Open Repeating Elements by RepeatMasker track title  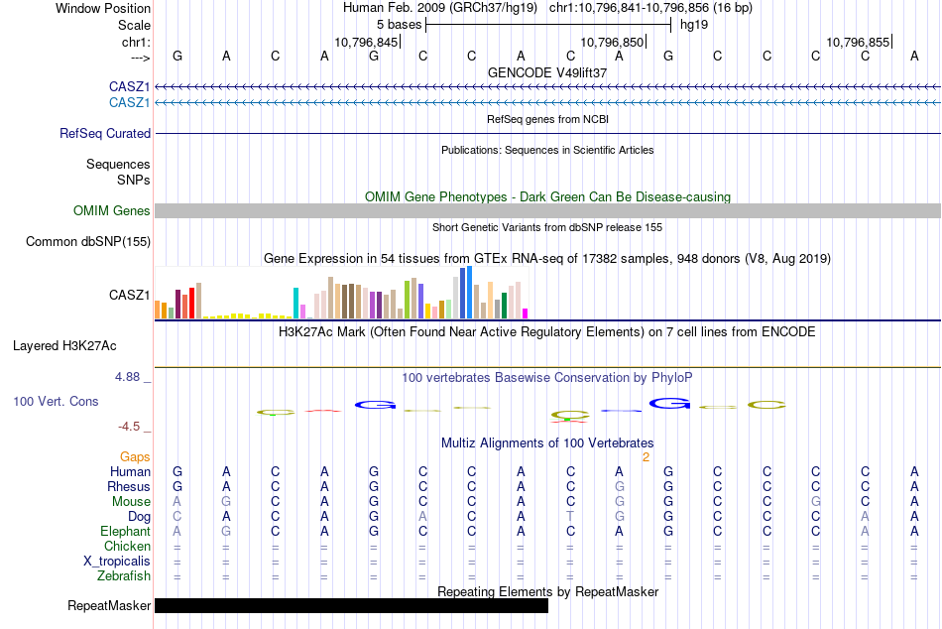coord(547,591)
